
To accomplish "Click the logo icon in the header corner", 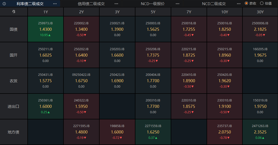I will 14,12.
